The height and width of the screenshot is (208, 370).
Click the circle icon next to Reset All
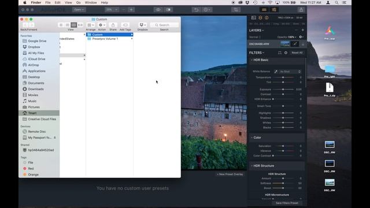286,53
